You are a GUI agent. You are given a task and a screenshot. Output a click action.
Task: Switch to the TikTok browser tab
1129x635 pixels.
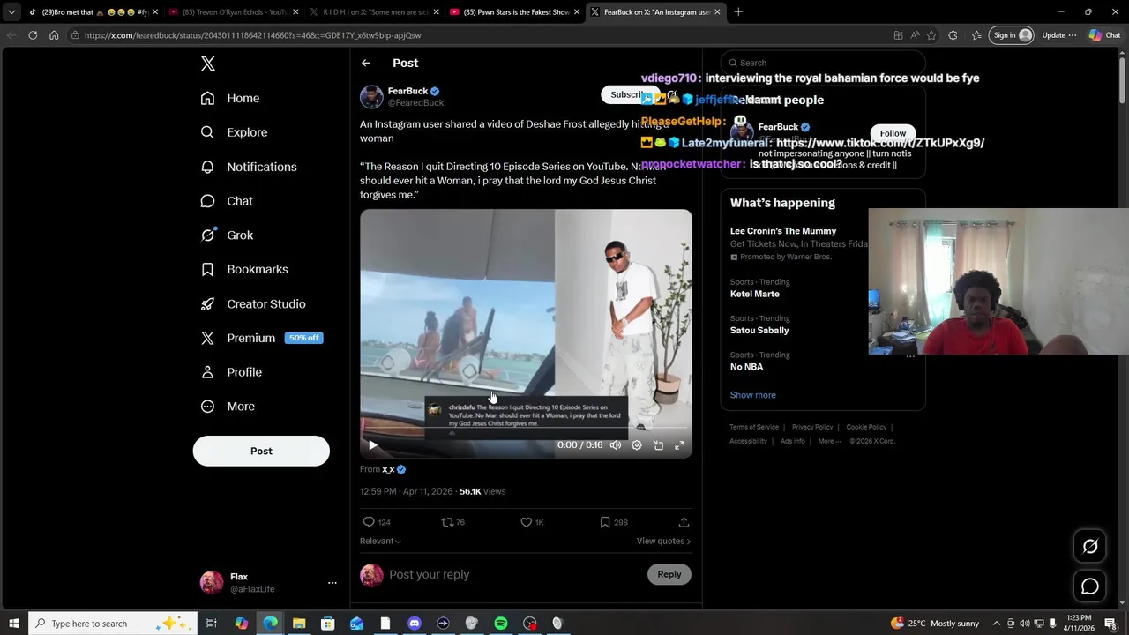tap(93, 12)
